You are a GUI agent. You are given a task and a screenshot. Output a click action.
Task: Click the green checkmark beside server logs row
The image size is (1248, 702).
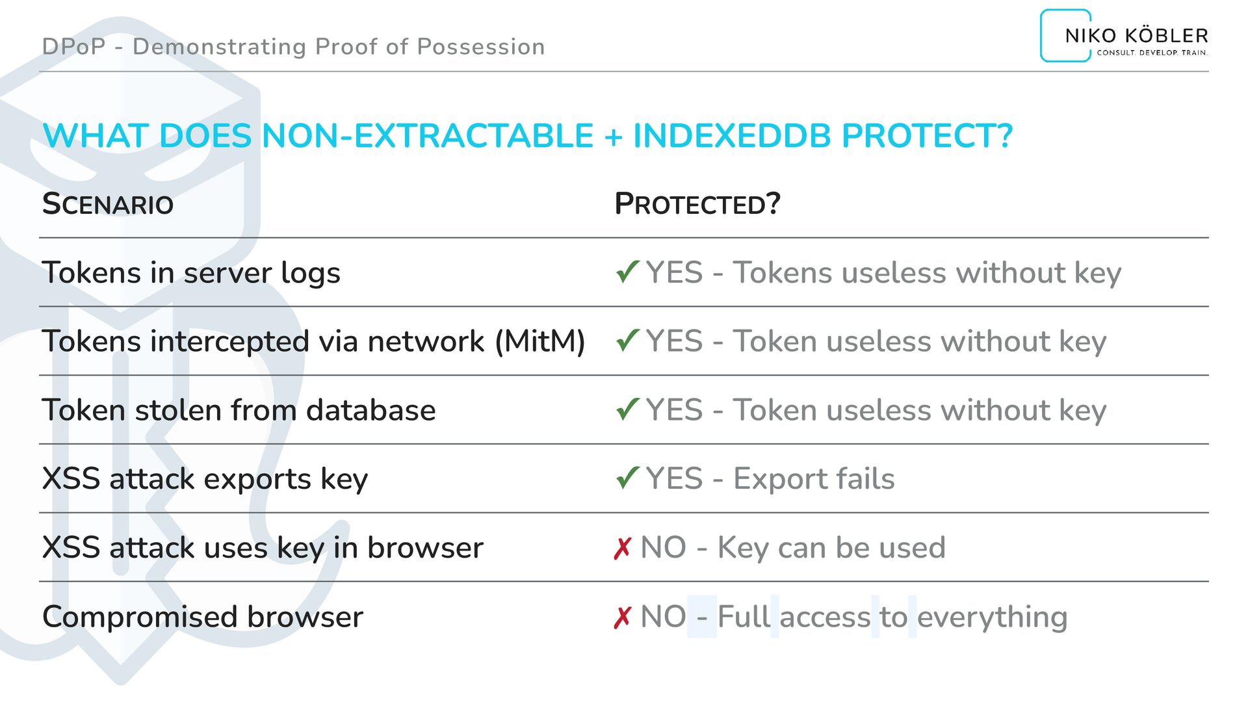tap(627, 272)
